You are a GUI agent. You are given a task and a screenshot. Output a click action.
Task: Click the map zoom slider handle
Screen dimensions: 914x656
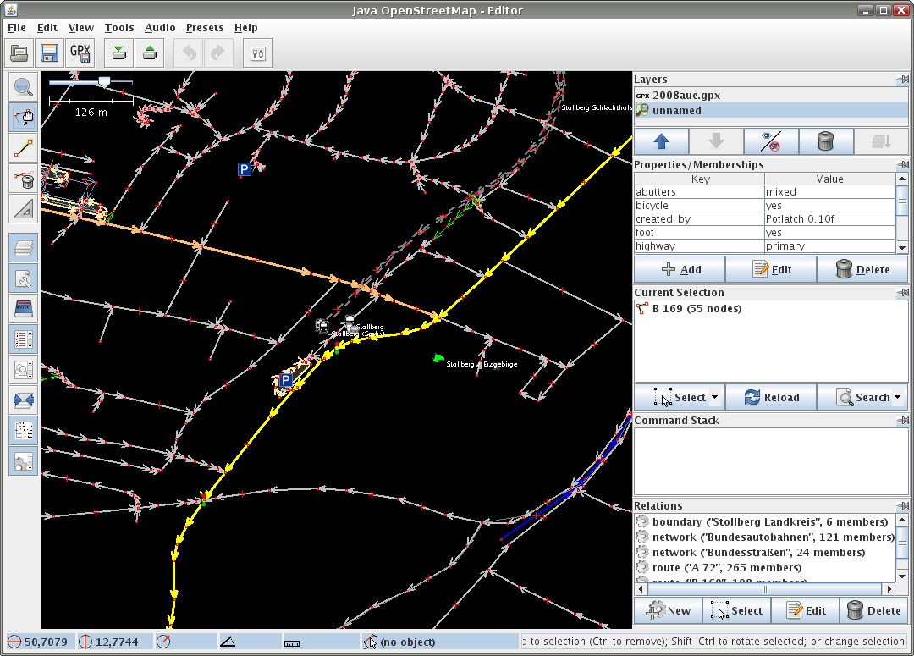(x=104, y=82)
